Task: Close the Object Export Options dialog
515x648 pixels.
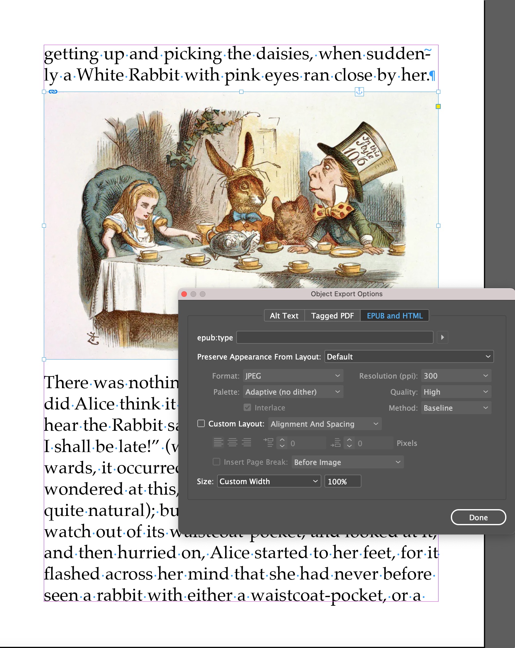Action: pos(184,294)
